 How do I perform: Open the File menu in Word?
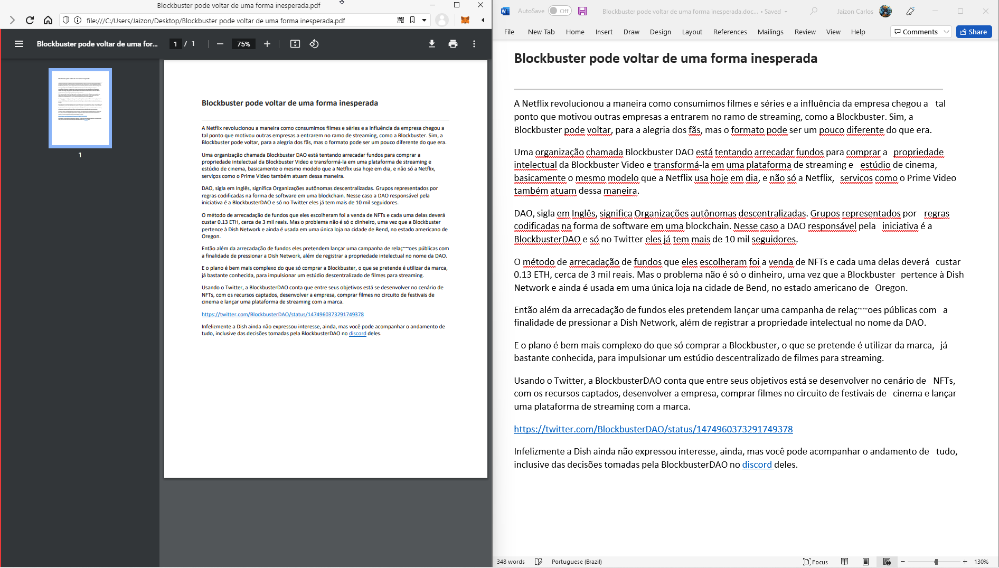509,32
